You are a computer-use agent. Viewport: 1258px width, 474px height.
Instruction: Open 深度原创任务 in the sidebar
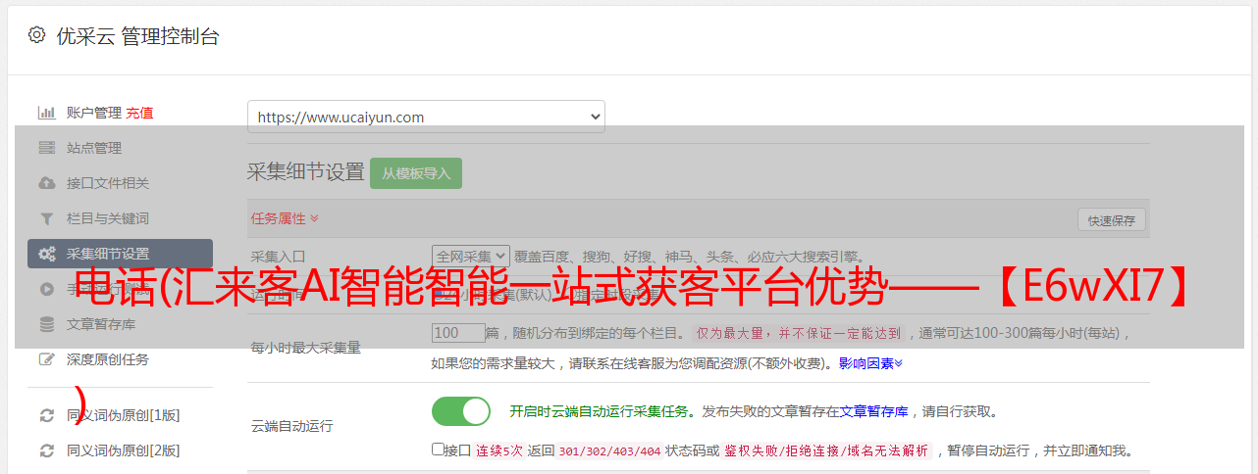[x=108, y=359]
